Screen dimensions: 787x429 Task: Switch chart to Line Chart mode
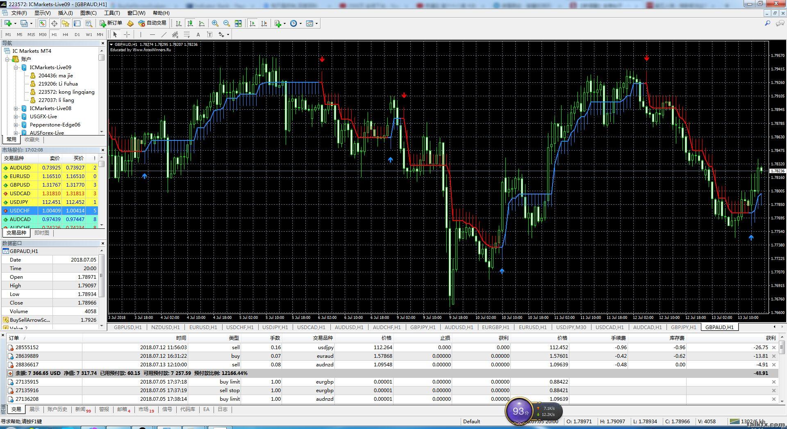pos(201,23)
